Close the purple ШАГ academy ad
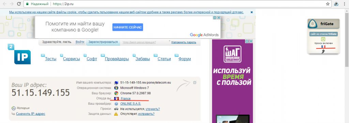This screenshot has width=349, height=123. click(x=251, y=41)
